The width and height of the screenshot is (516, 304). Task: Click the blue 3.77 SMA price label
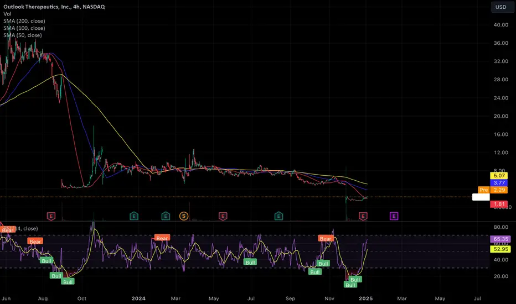(499, 183)
